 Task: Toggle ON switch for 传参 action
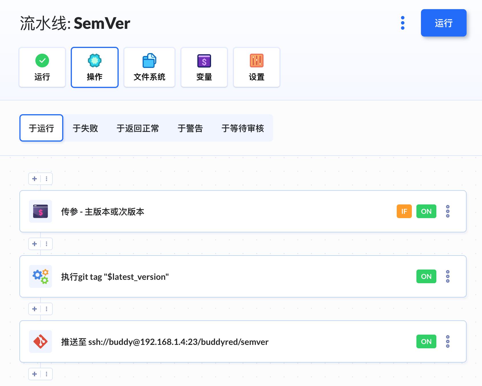tap(426, 211)
